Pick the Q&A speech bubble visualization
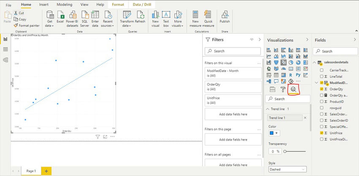 (276, 81)
